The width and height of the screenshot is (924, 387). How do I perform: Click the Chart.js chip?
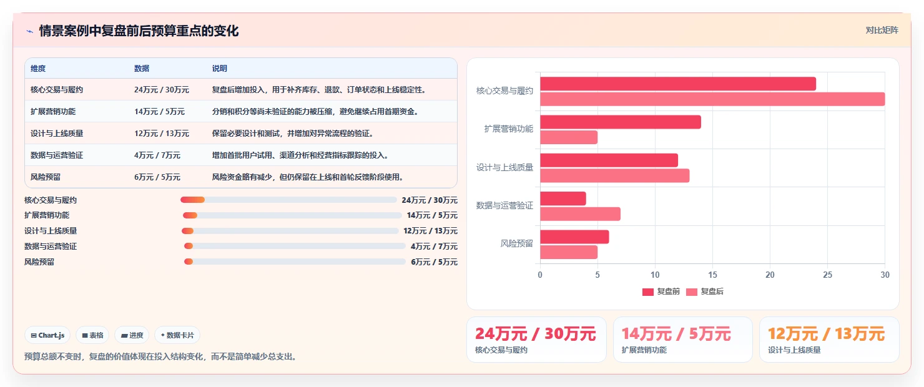48,335
